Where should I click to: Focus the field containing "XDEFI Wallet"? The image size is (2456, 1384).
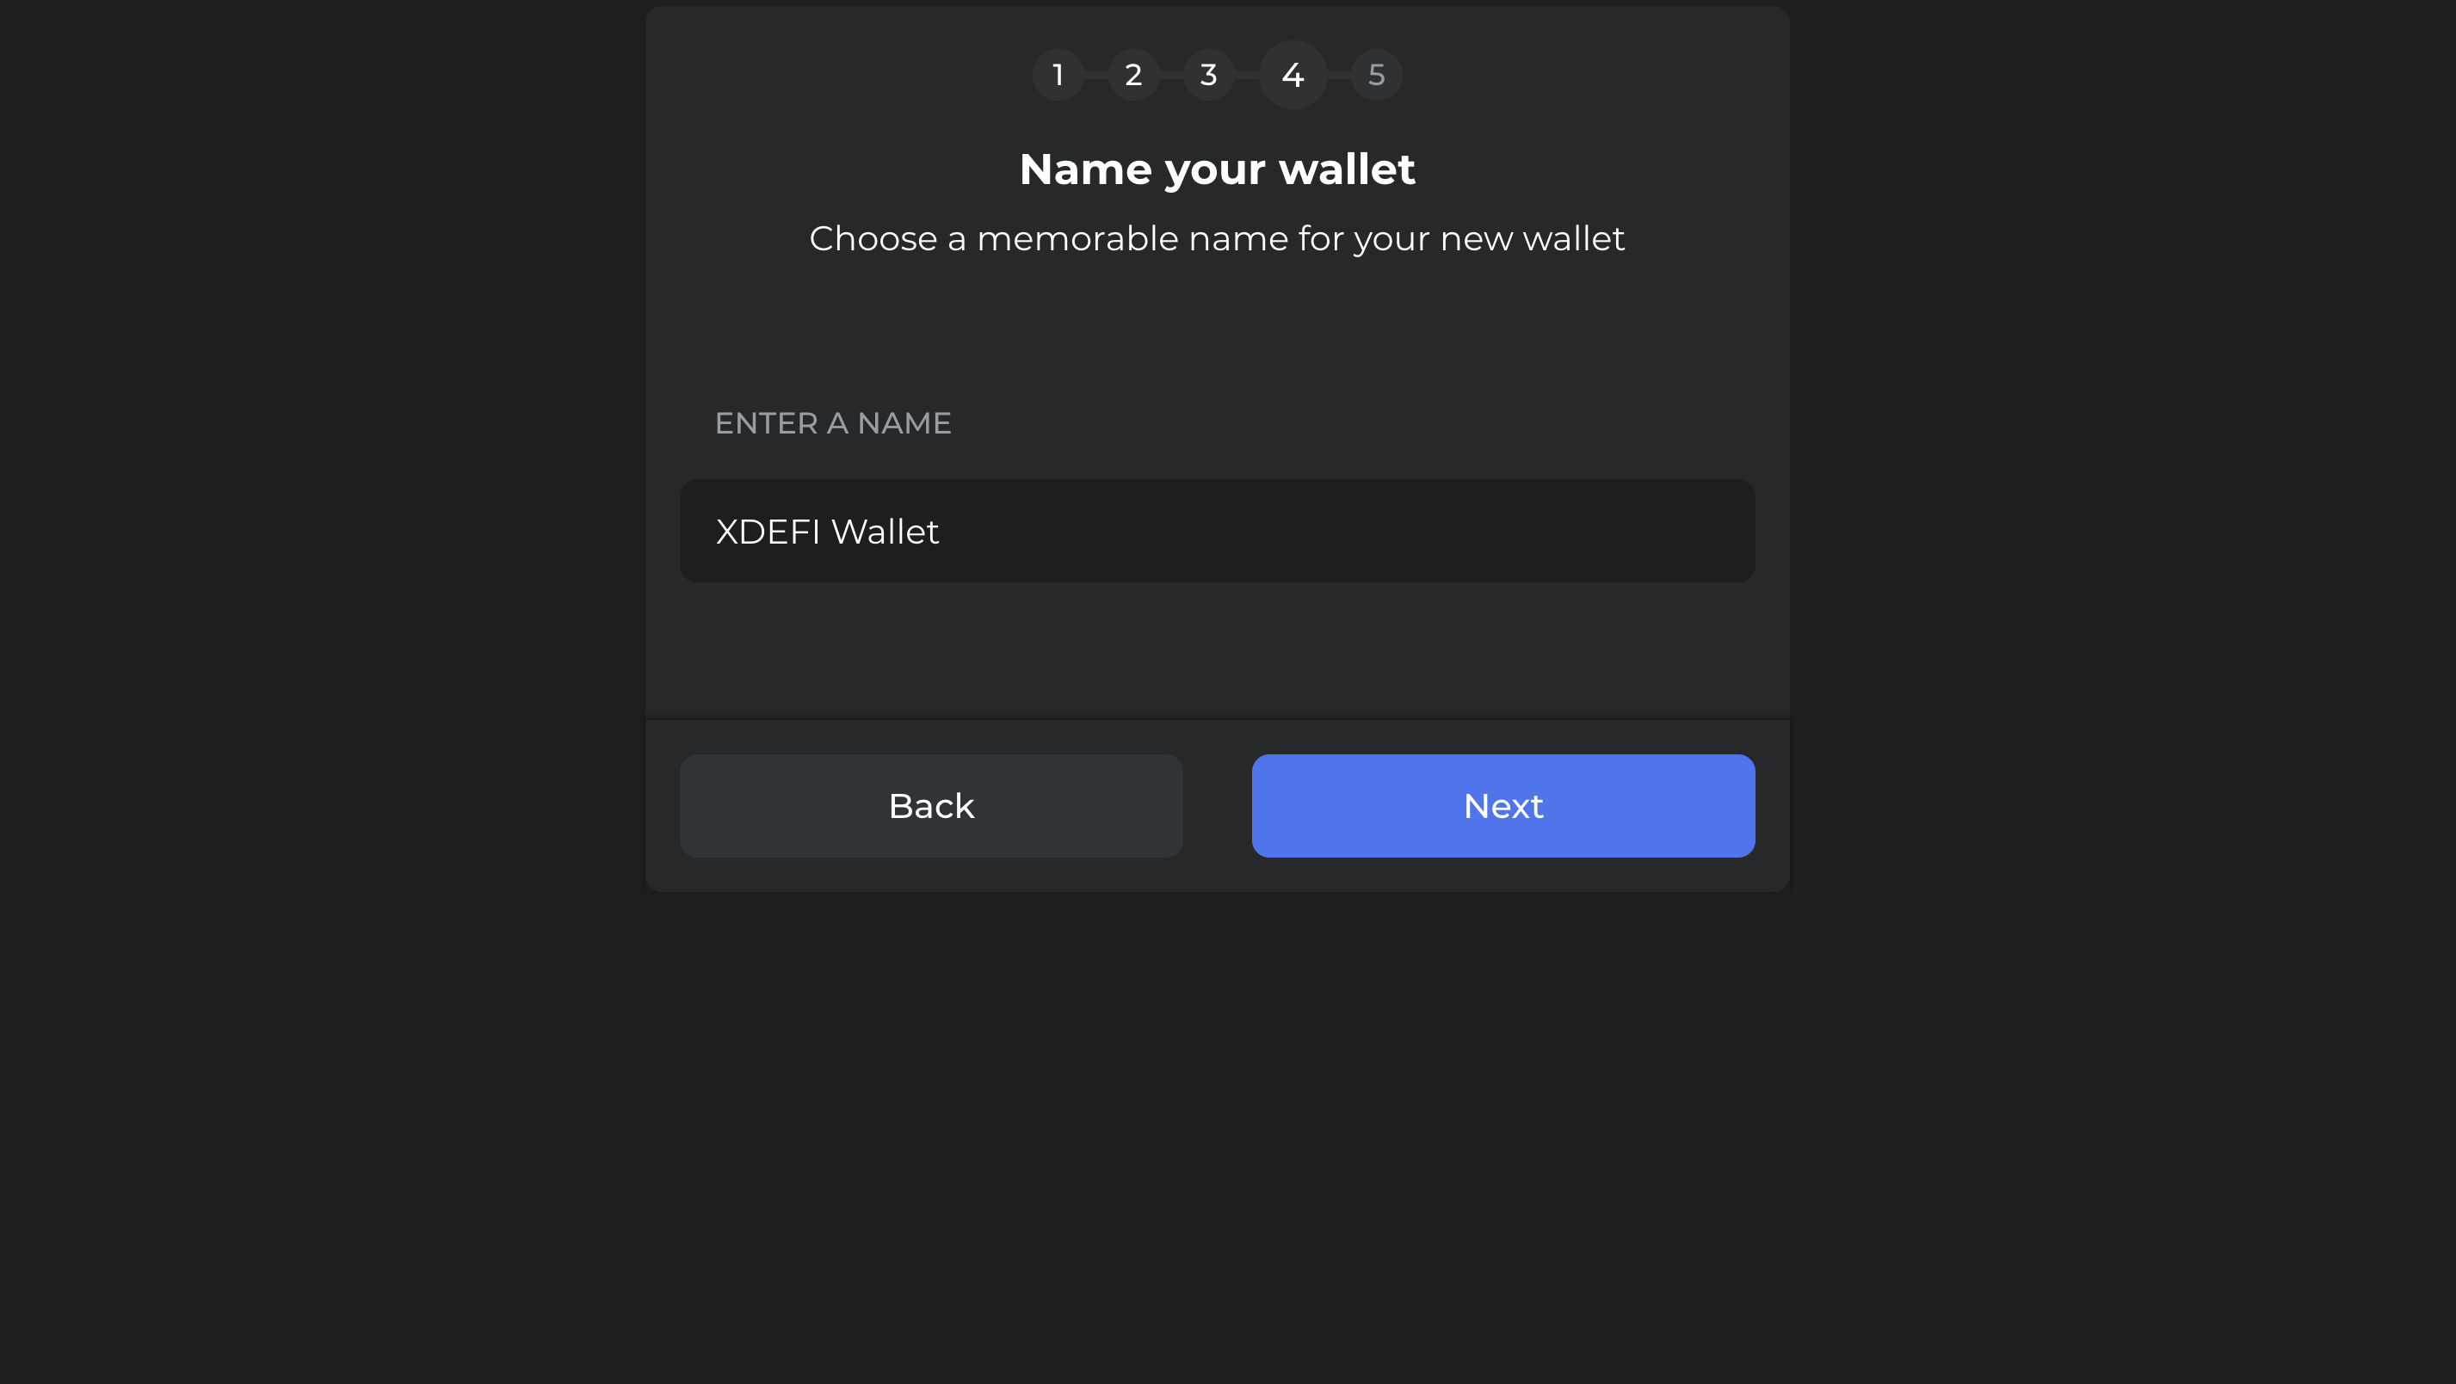[1217, 531]
